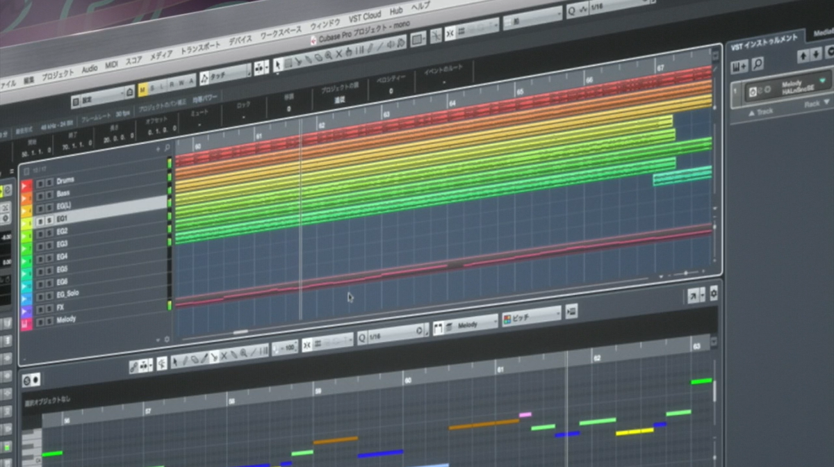Select the Zoom magnifier tool in top toolbar
834x467 pixels.
click(327, 56)
